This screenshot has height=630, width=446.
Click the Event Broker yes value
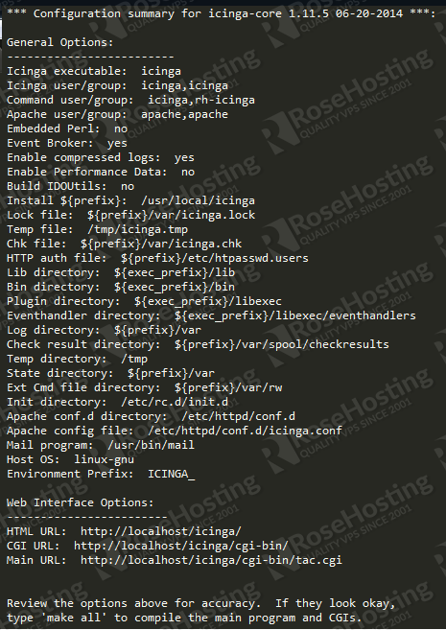tap(117, 143)
